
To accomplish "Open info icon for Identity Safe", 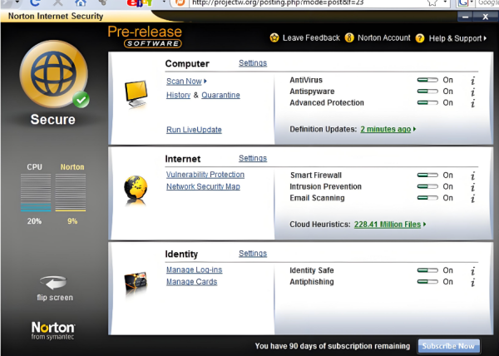I will point(473,271).
